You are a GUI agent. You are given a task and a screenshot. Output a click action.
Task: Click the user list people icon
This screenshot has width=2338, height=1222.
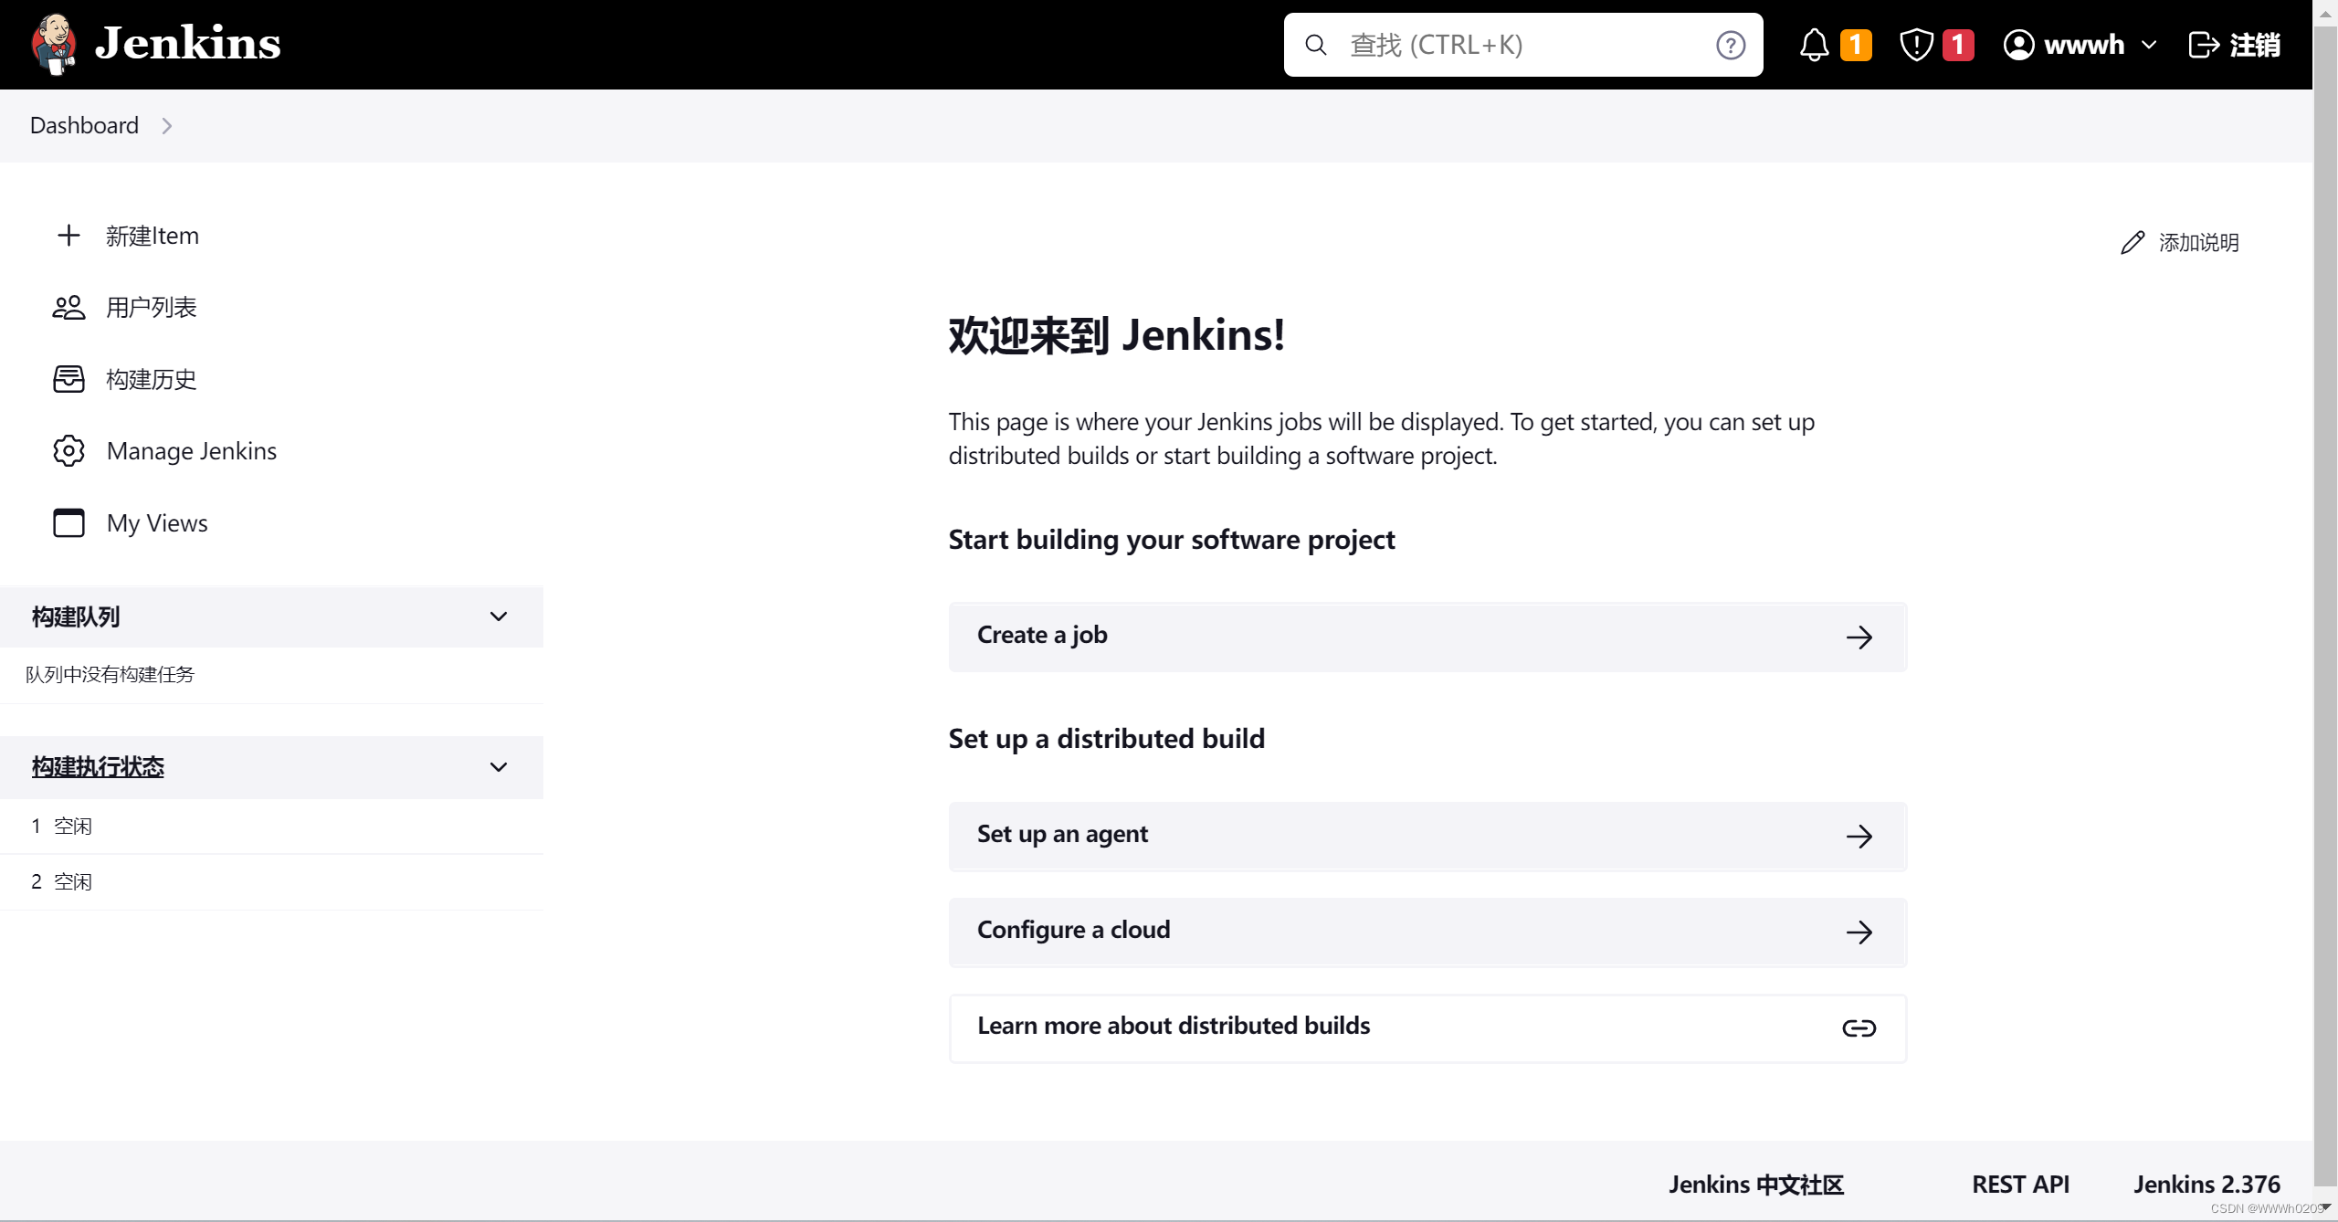point(69,306)
